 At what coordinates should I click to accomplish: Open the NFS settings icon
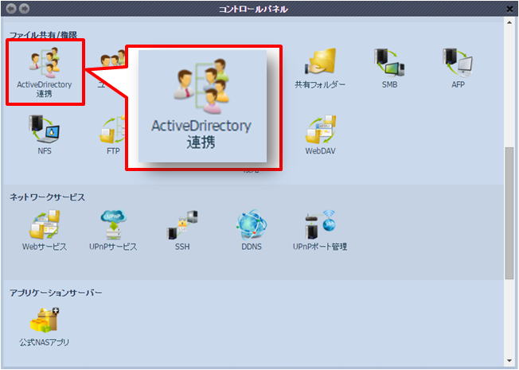[x=45, y=135]
